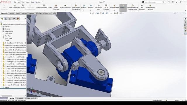
Task: Select coxa left<1> component
Action: pyautogui.click(x=15, y=57)
